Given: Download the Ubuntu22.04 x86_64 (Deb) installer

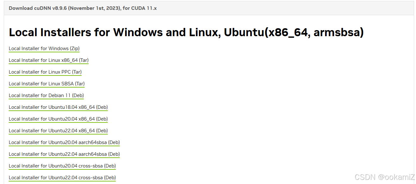Looking at the screenshot, I should (58, 131).
